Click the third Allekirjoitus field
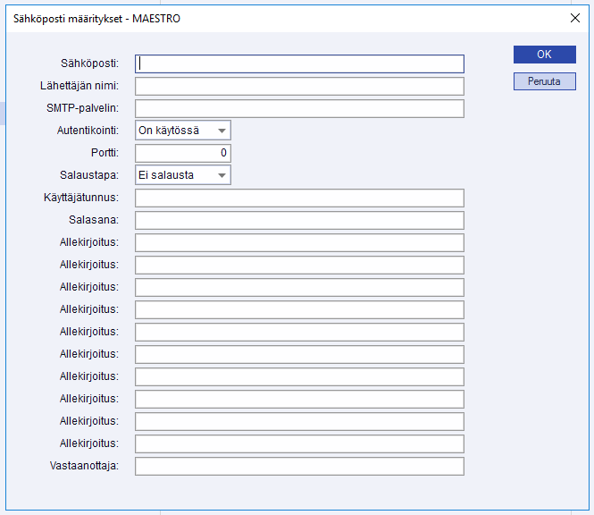 coord(299,287)
